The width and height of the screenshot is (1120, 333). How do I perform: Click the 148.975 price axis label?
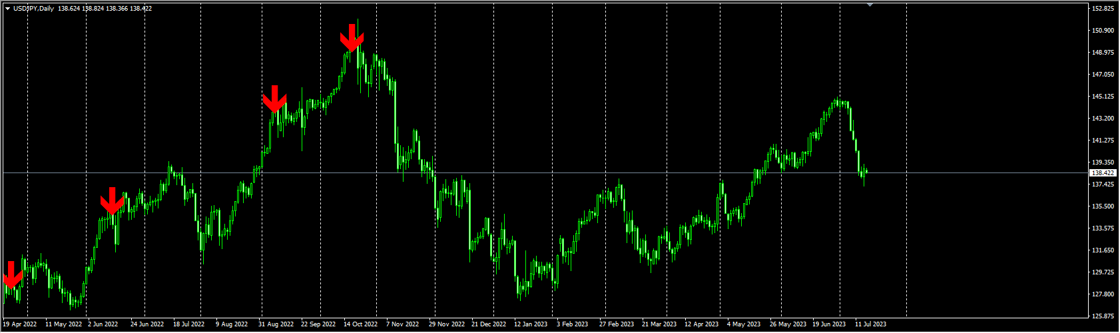coord(1103,53)
